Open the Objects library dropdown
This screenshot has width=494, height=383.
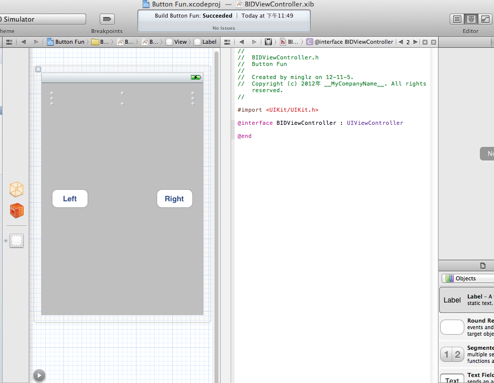click(x=467, y=278)
